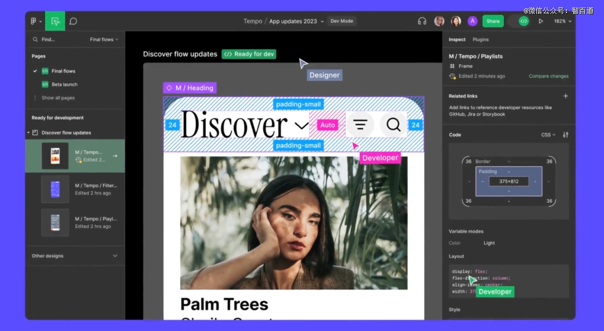
Task: Switch to the Plugins tab
Action: 480,39
